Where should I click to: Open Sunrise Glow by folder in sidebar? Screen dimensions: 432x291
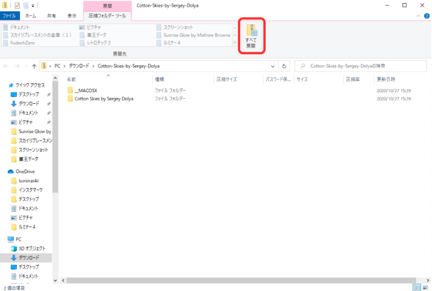click(x=31, y=131)
